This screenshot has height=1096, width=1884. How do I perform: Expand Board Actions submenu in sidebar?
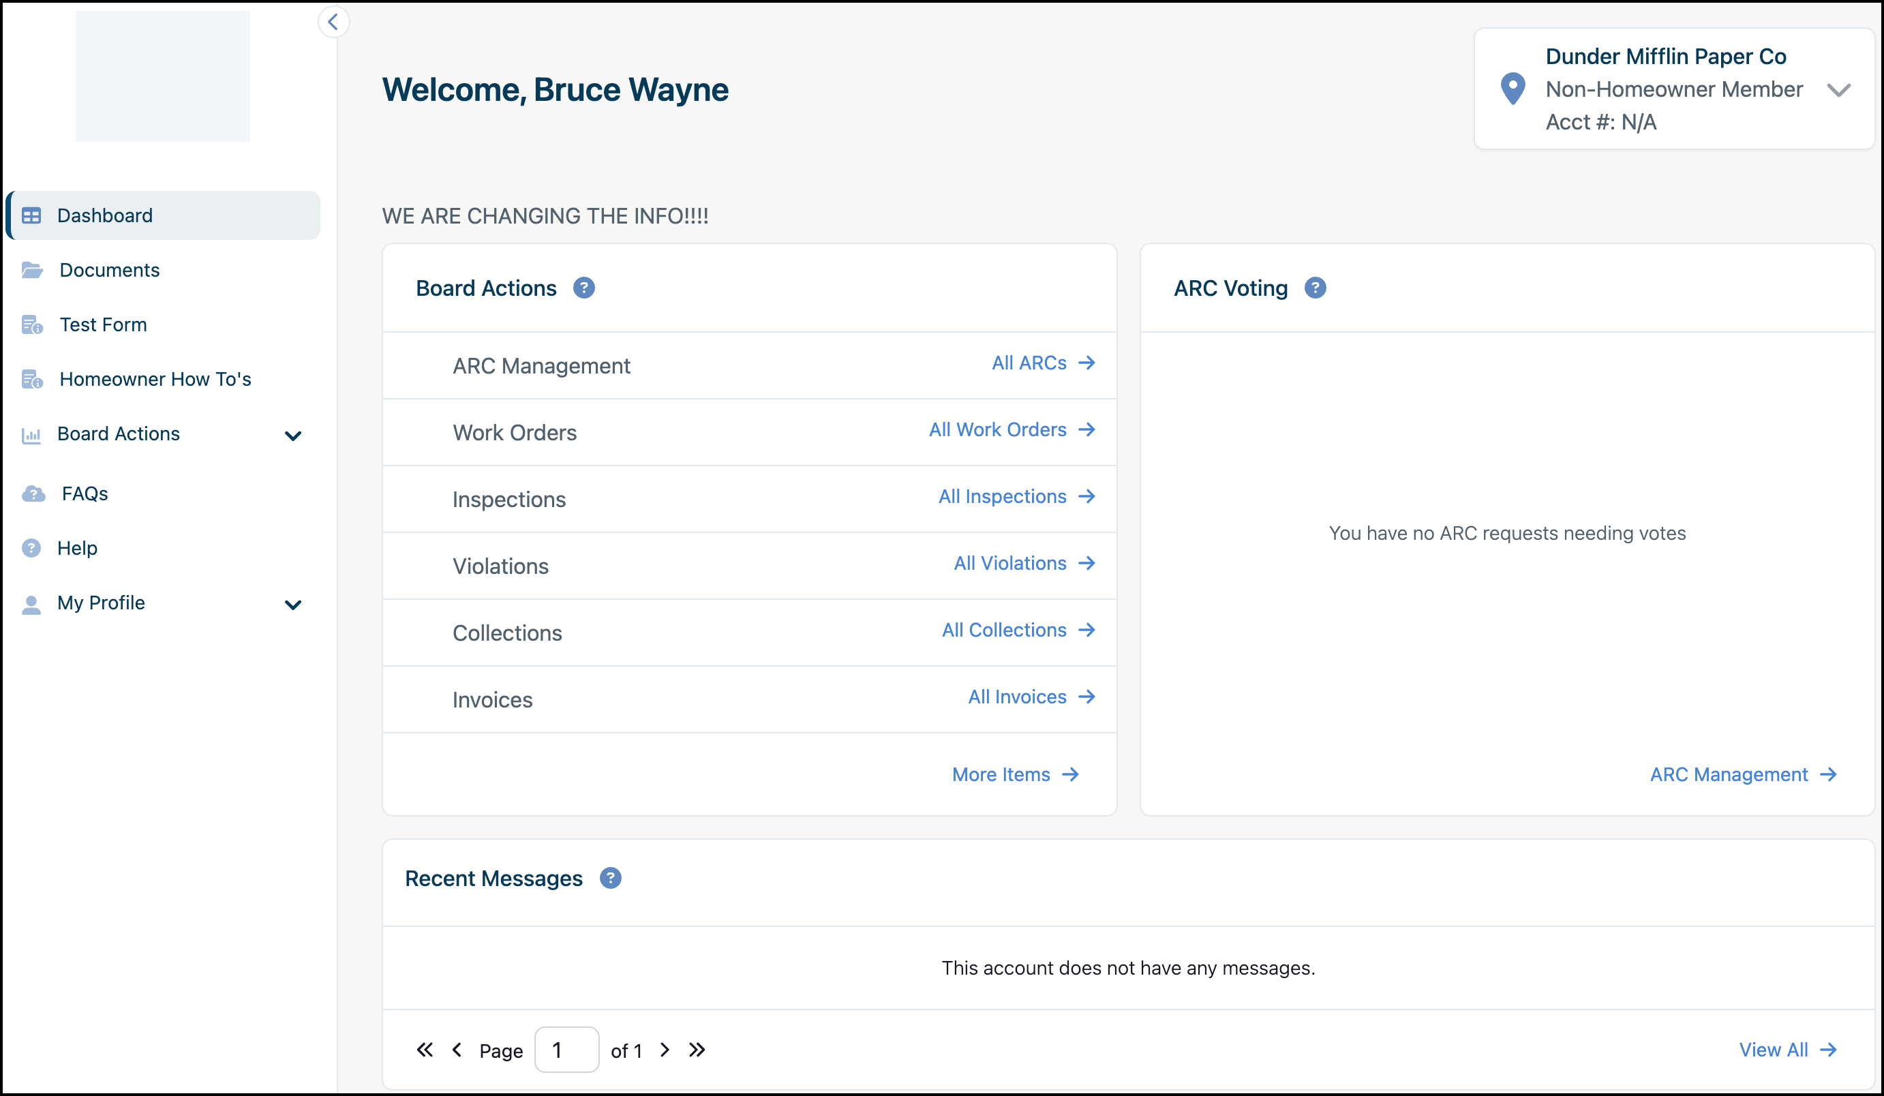(293, 435)
